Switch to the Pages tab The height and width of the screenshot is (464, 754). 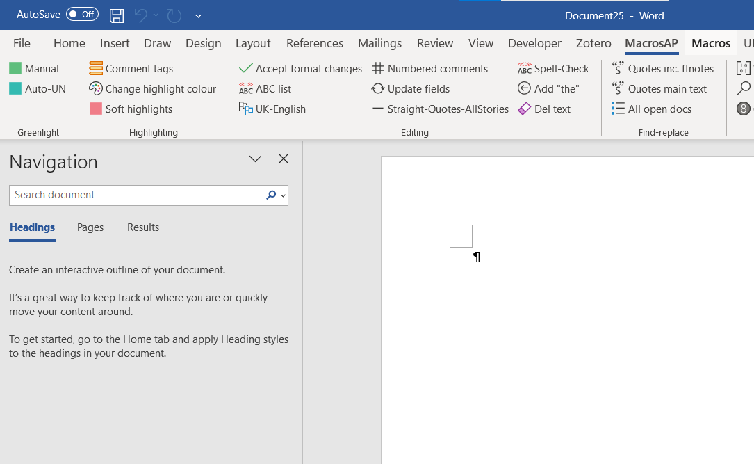click(x=90, y=227)
